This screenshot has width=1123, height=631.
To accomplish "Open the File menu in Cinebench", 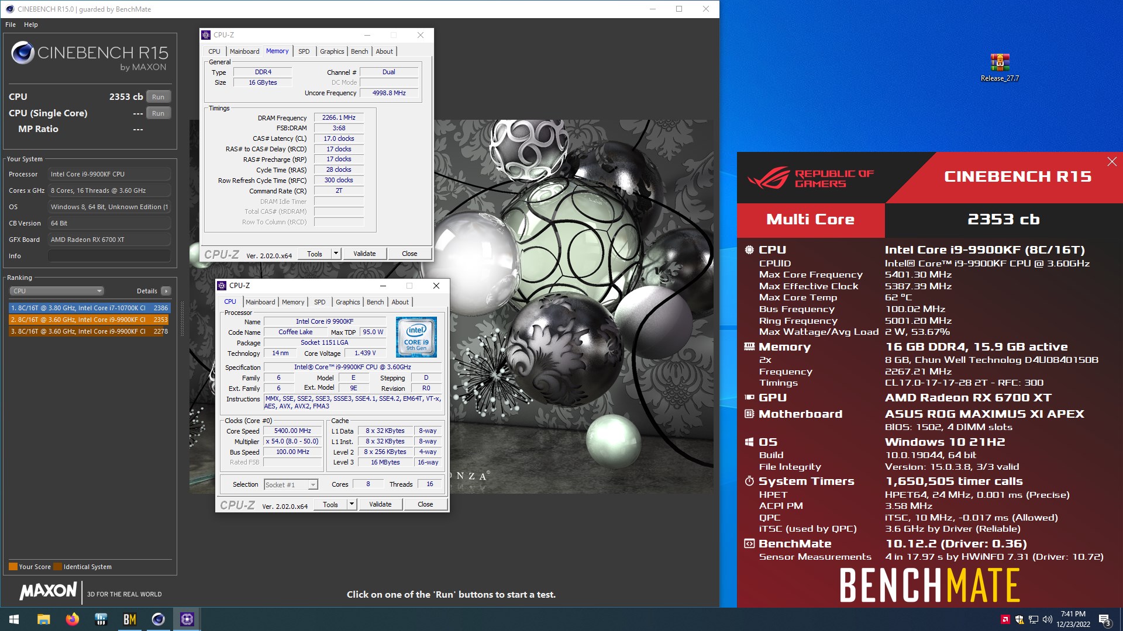I will (11, 25).
